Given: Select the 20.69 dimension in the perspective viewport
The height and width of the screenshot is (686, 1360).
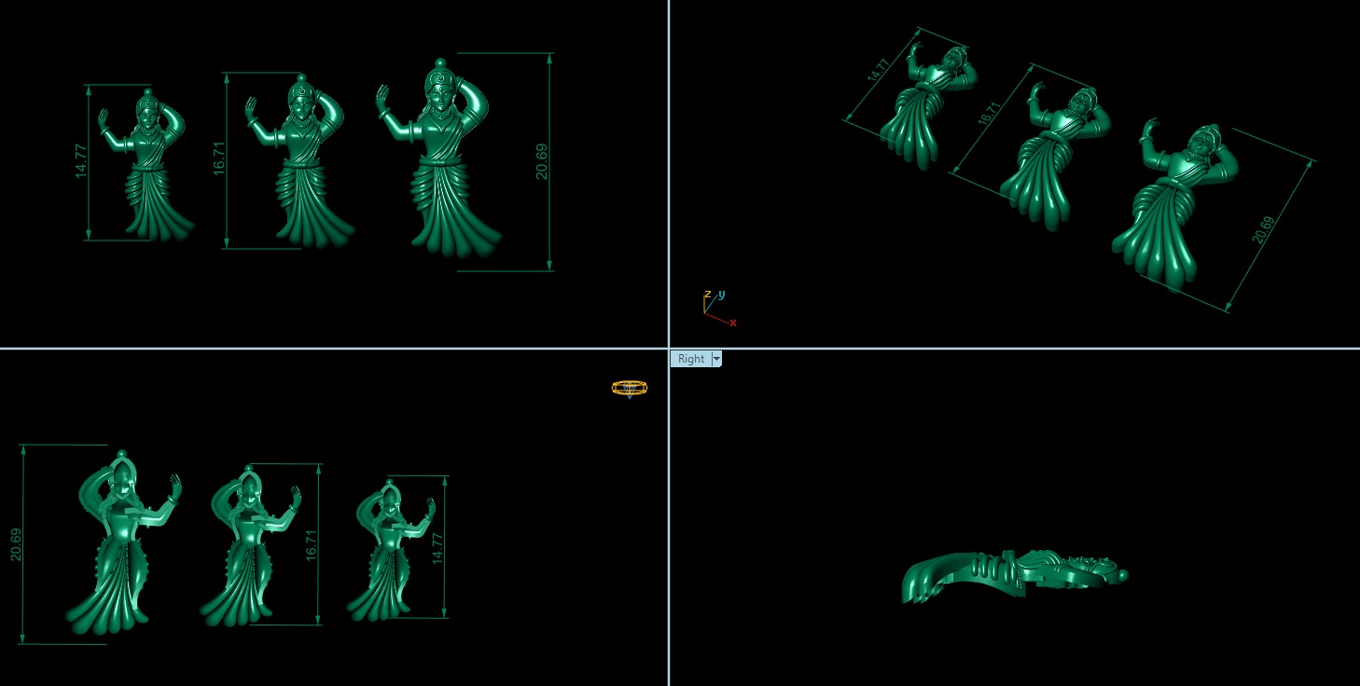Looking at the screenshot, I should (1262, 230).
